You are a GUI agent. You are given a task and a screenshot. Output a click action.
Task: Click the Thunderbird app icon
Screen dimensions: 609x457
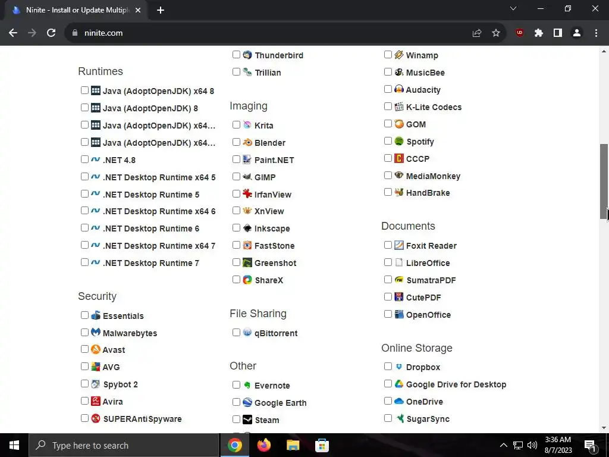coord(247,55)
